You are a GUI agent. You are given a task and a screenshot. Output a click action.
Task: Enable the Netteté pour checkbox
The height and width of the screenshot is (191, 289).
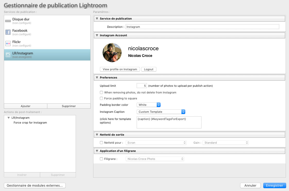[101, 143]
